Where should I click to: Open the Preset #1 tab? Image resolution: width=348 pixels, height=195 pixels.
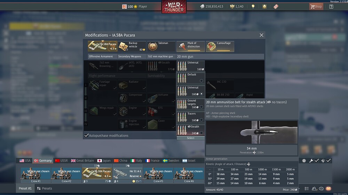coord(25,189)
